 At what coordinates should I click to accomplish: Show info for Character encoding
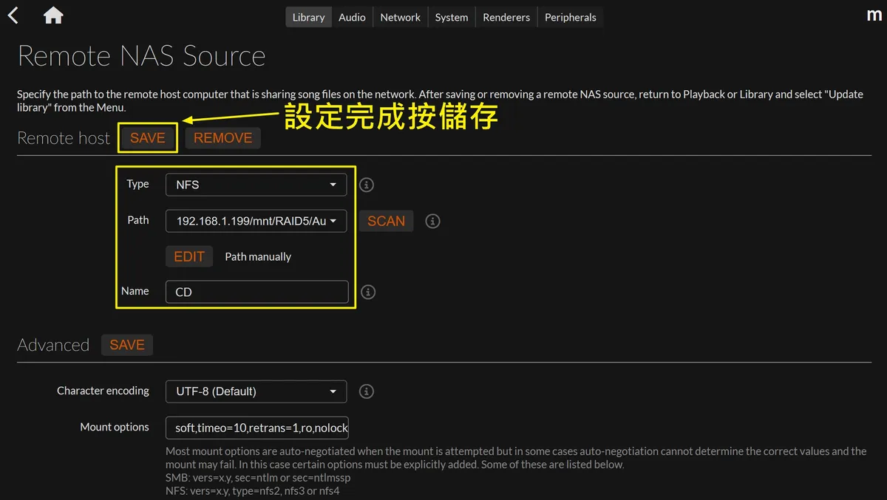366,391
